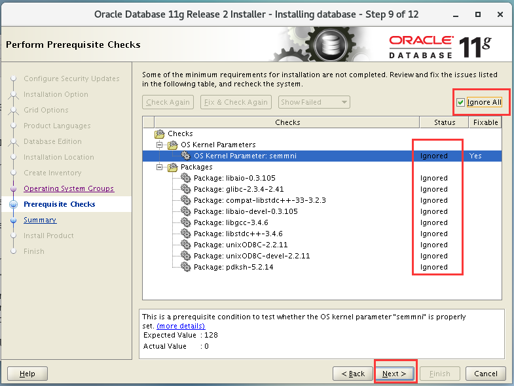Click gear icon for unixODBC-devel-2.2.11
Image resolution: width=514 pixels, height=386 pixels.
(x=185, y=256)
